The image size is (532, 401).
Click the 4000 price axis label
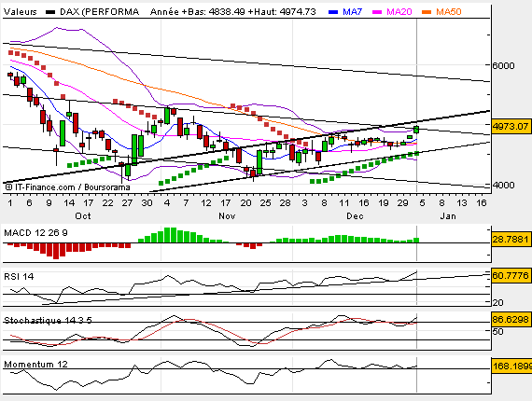[503, 185]
